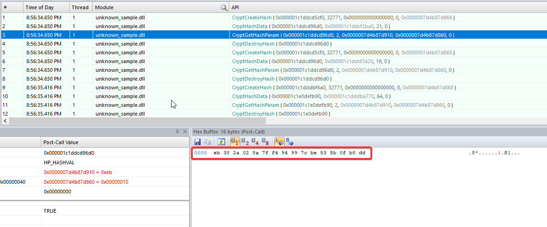Click the 0x00000040 pre-call value
Screen dimensions: 547x227
pos(12,182)
